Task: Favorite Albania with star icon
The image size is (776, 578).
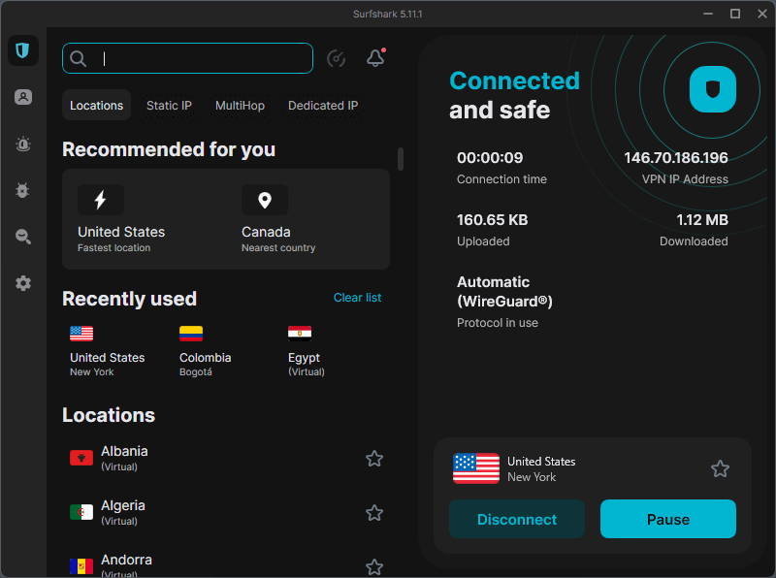Action: pyautogui.click(x=374, y=459)
